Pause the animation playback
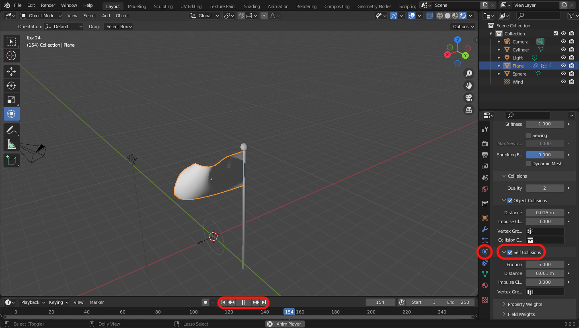Screen dimensions: 579x328 [x=244, y=302]
